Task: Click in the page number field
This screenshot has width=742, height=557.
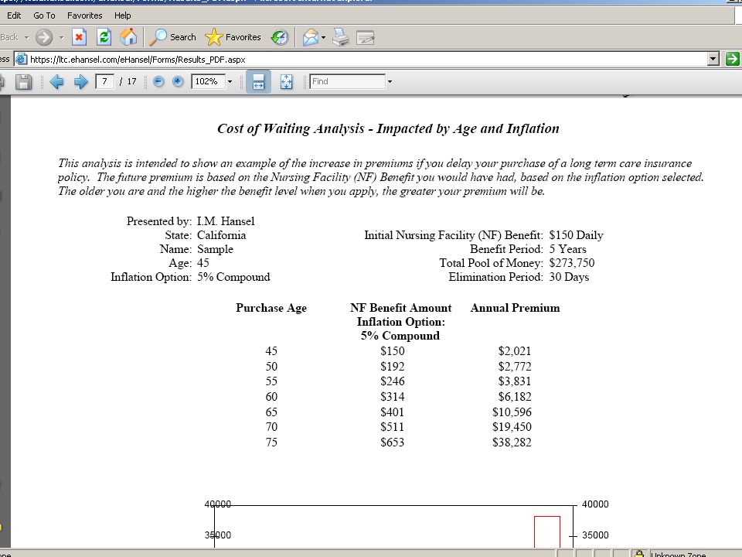Action: (104, 81)
